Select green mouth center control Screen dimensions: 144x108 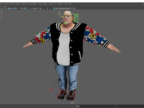[65, 20]
